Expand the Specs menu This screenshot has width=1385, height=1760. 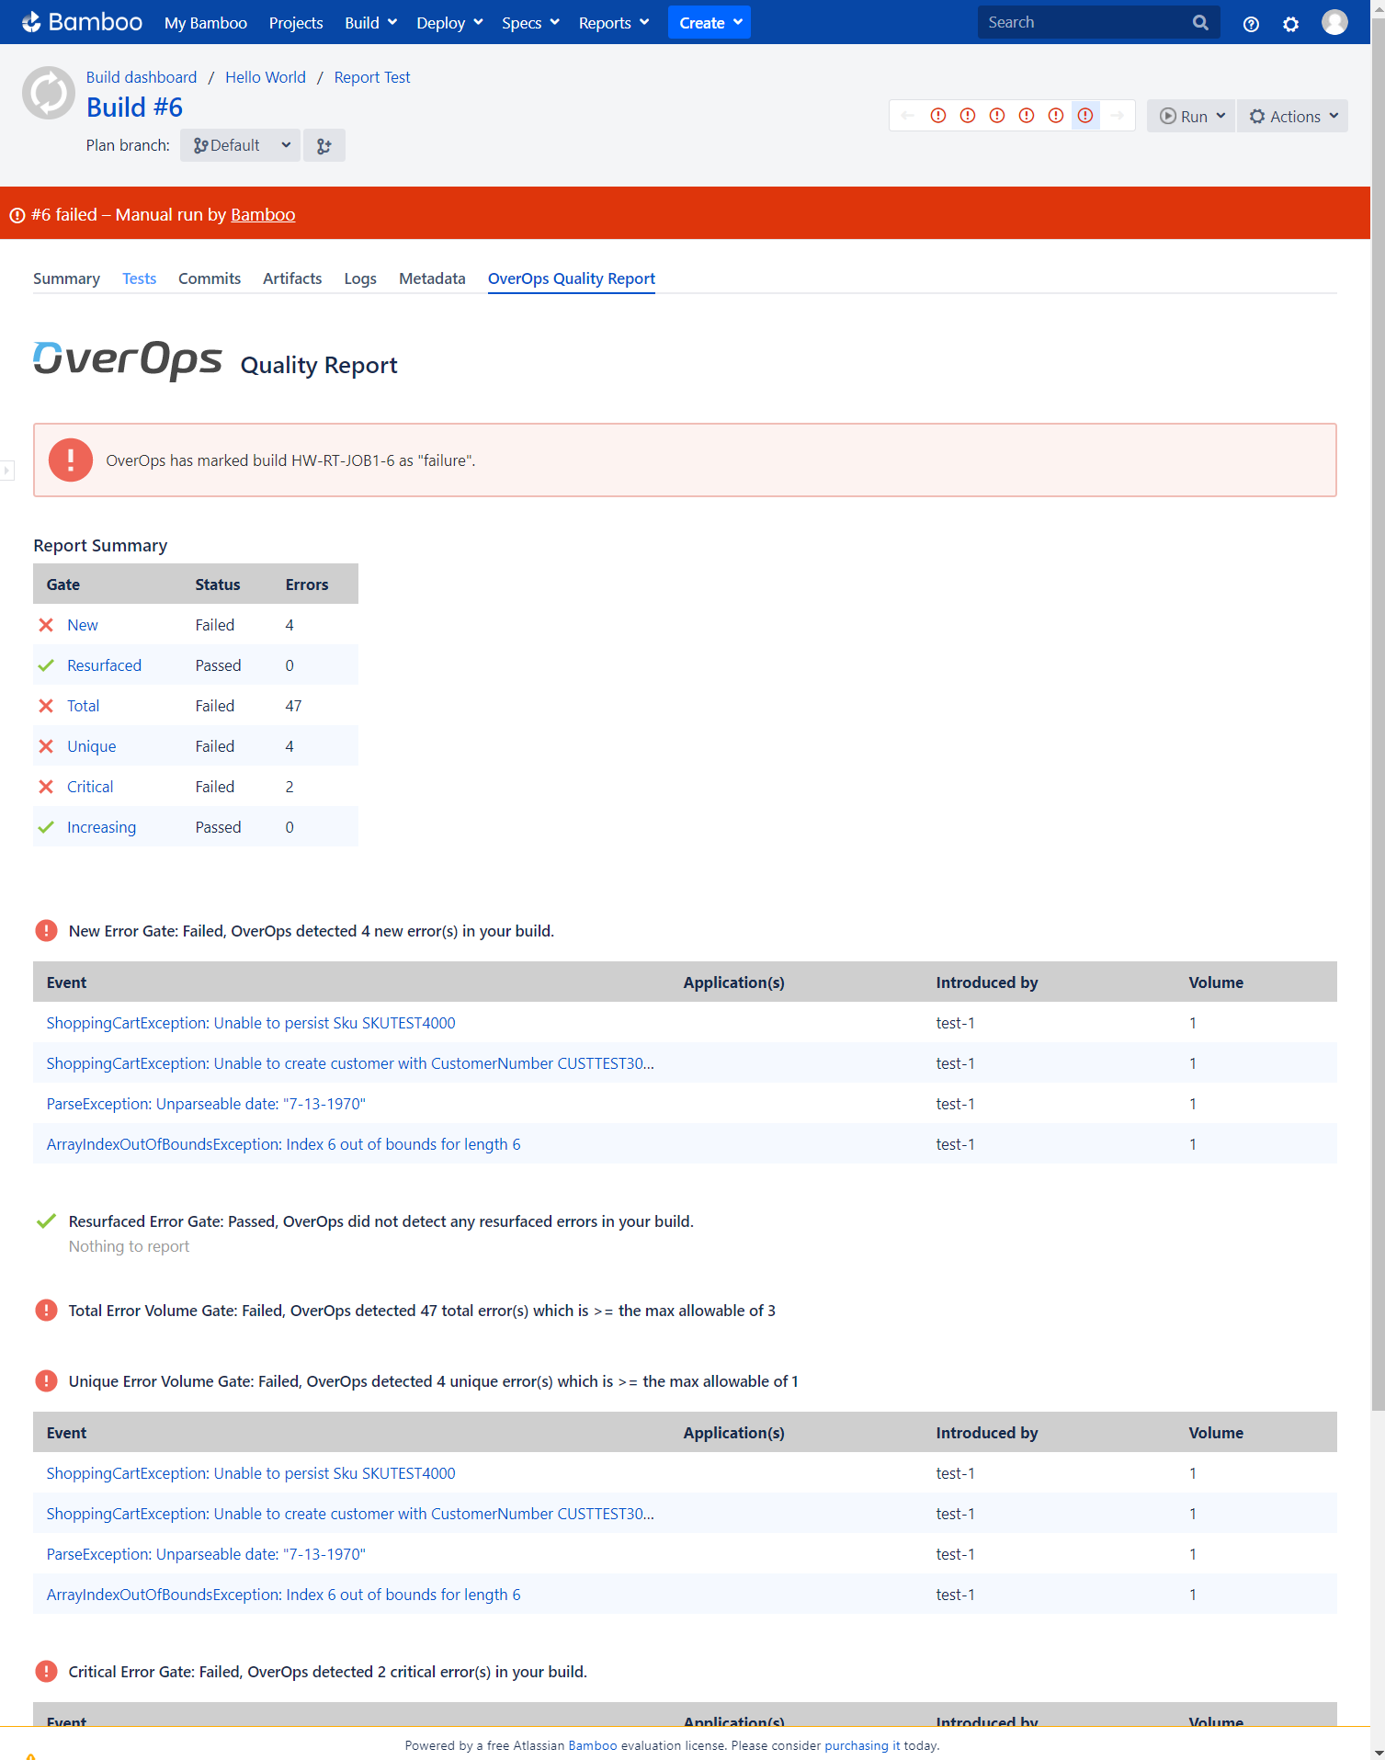[x=530, y=23]
